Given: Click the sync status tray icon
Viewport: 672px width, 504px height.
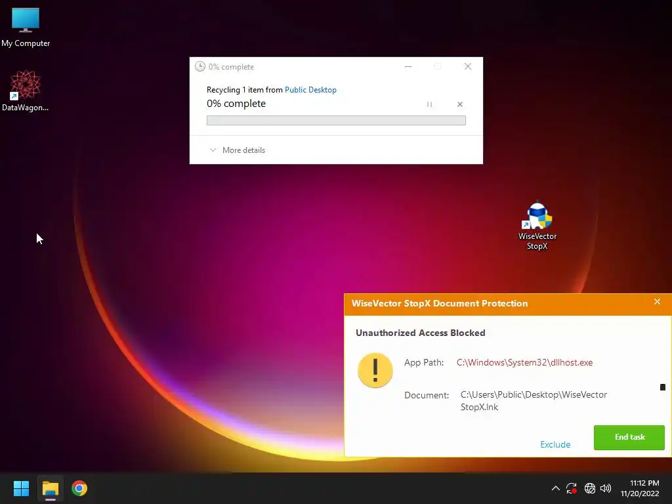Looking at the screenshot, I should pyautogui.click(x=572, y=488).
